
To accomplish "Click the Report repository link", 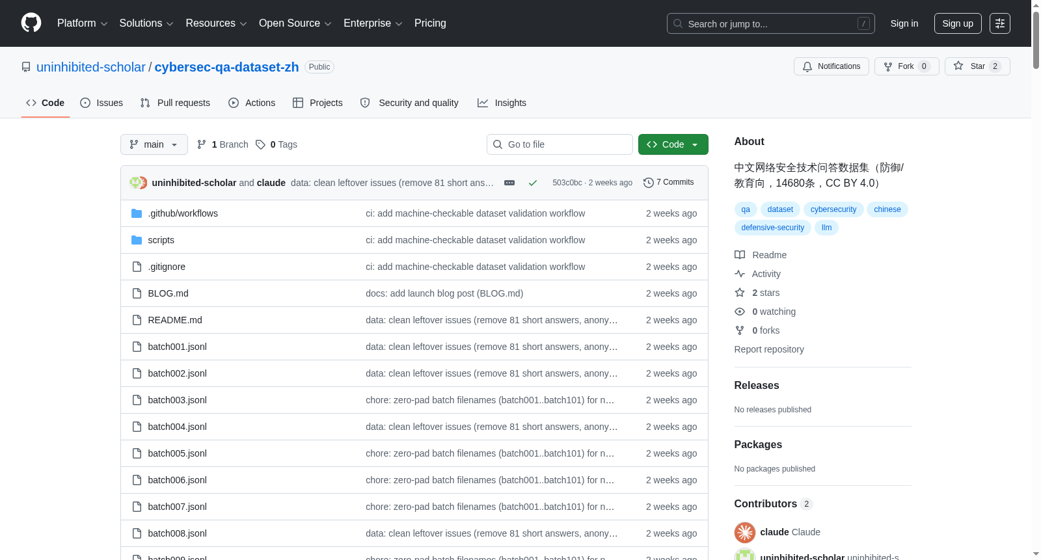I will tap(769, 349).
